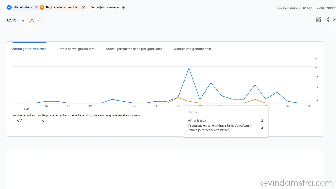Click the 'scroll' report title
The height and width of the screenshot is (189, 336).
(x=12, y=20)
